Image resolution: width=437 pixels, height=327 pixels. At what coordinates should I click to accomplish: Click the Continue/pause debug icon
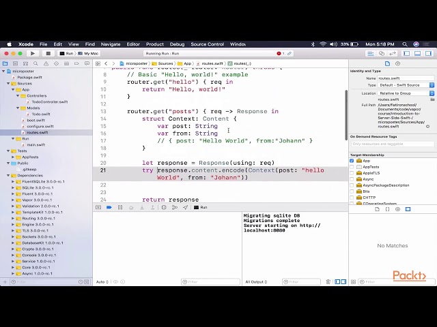click(120, 207)
